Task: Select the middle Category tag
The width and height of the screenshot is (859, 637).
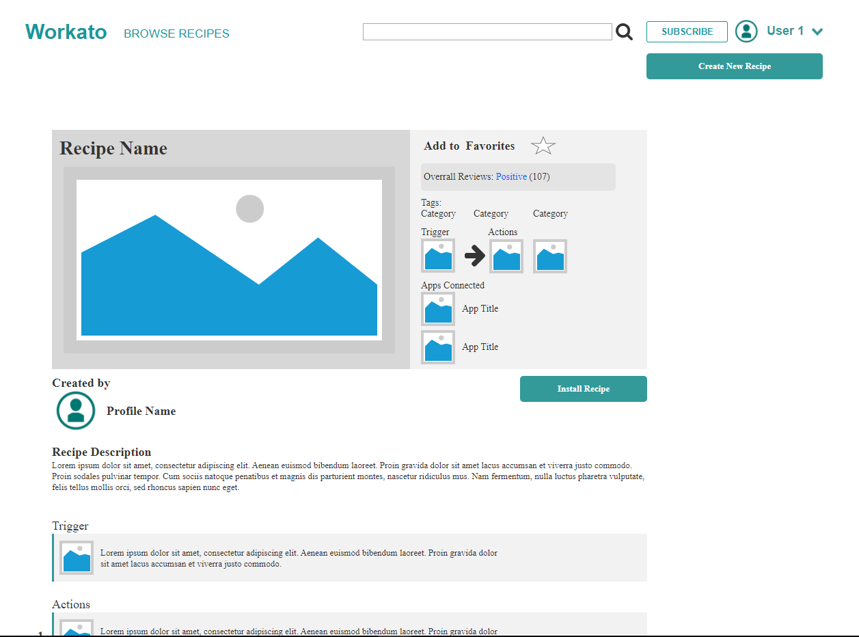Action: coord(491,213)
